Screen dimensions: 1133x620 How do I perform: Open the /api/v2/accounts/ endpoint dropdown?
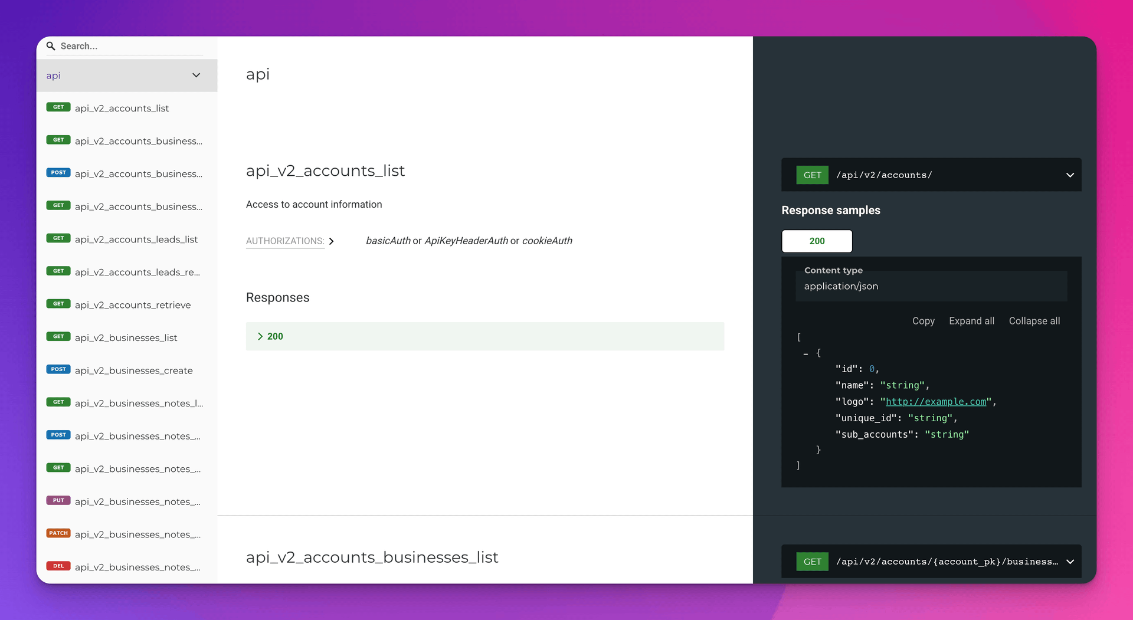pyautogui.click(x=1069, y=175)
